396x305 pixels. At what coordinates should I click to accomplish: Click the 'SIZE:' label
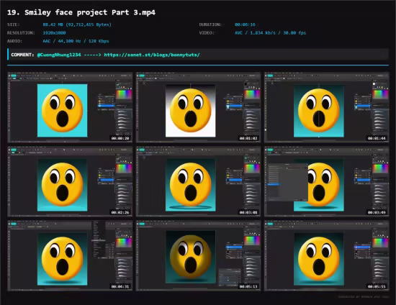point(14,24)
